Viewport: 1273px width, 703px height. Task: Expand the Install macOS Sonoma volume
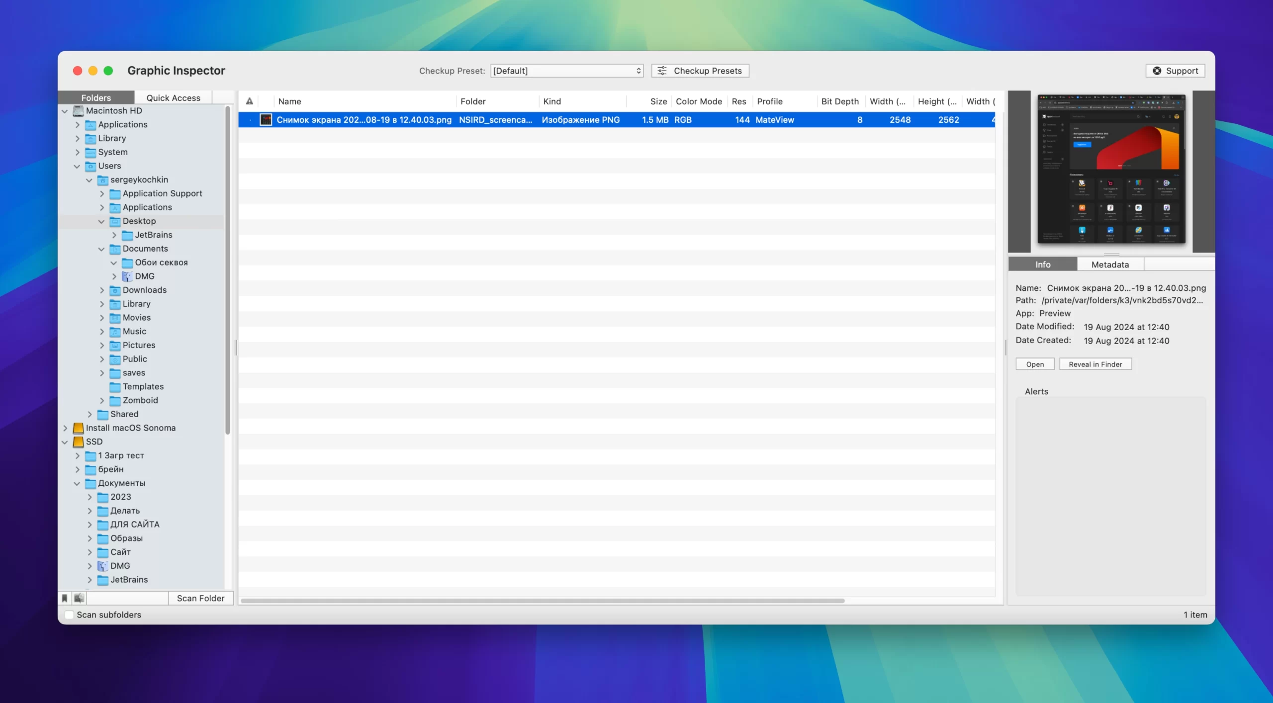[x=65, y=428]
